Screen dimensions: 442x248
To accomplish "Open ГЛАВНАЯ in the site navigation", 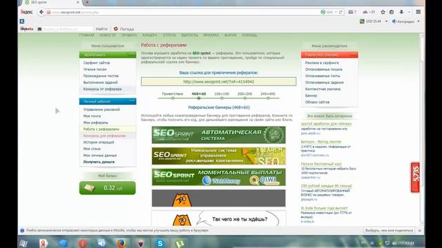I will [86, 35].
